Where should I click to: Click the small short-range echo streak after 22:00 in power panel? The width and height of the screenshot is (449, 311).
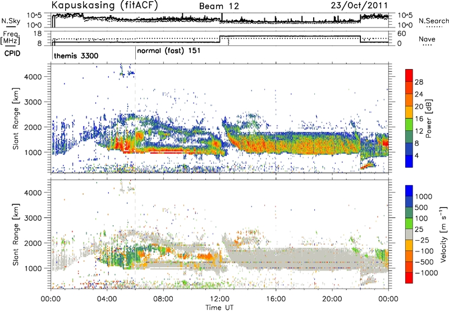[368, 165]
